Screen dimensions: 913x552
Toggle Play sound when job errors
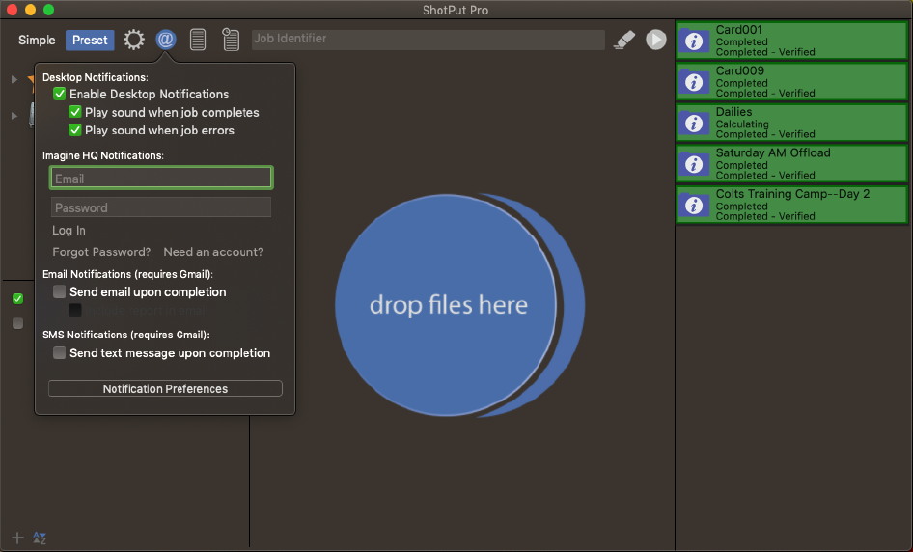coord(75,130)
